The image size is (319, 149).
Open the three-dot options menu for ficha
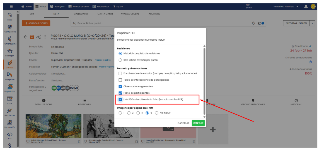point(45,37)
